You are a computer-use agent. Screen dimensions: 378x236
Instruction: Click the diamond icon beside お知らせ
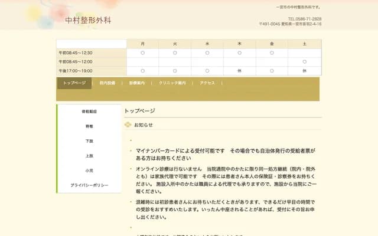pyautogui.click(x=128, y=125)
